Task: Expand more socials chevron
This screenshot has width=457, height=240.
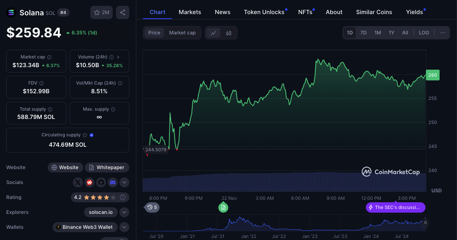Action: tap(124, 182)
